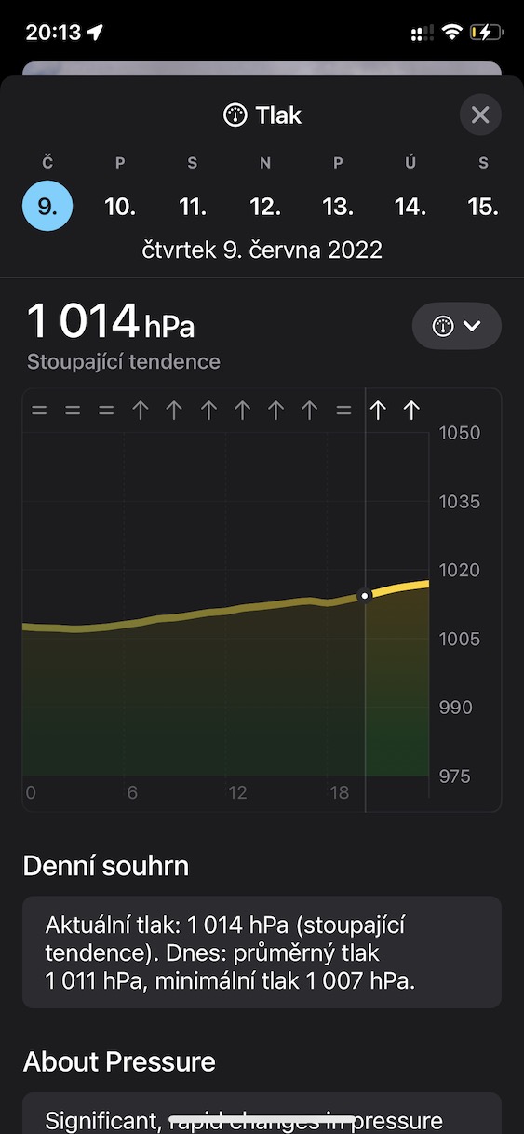The height and width of the screenshot is (1134, 524).
Task: Open the pressure gauge metric dropdown
Action: pyautogui.click(x=456, y=326)
